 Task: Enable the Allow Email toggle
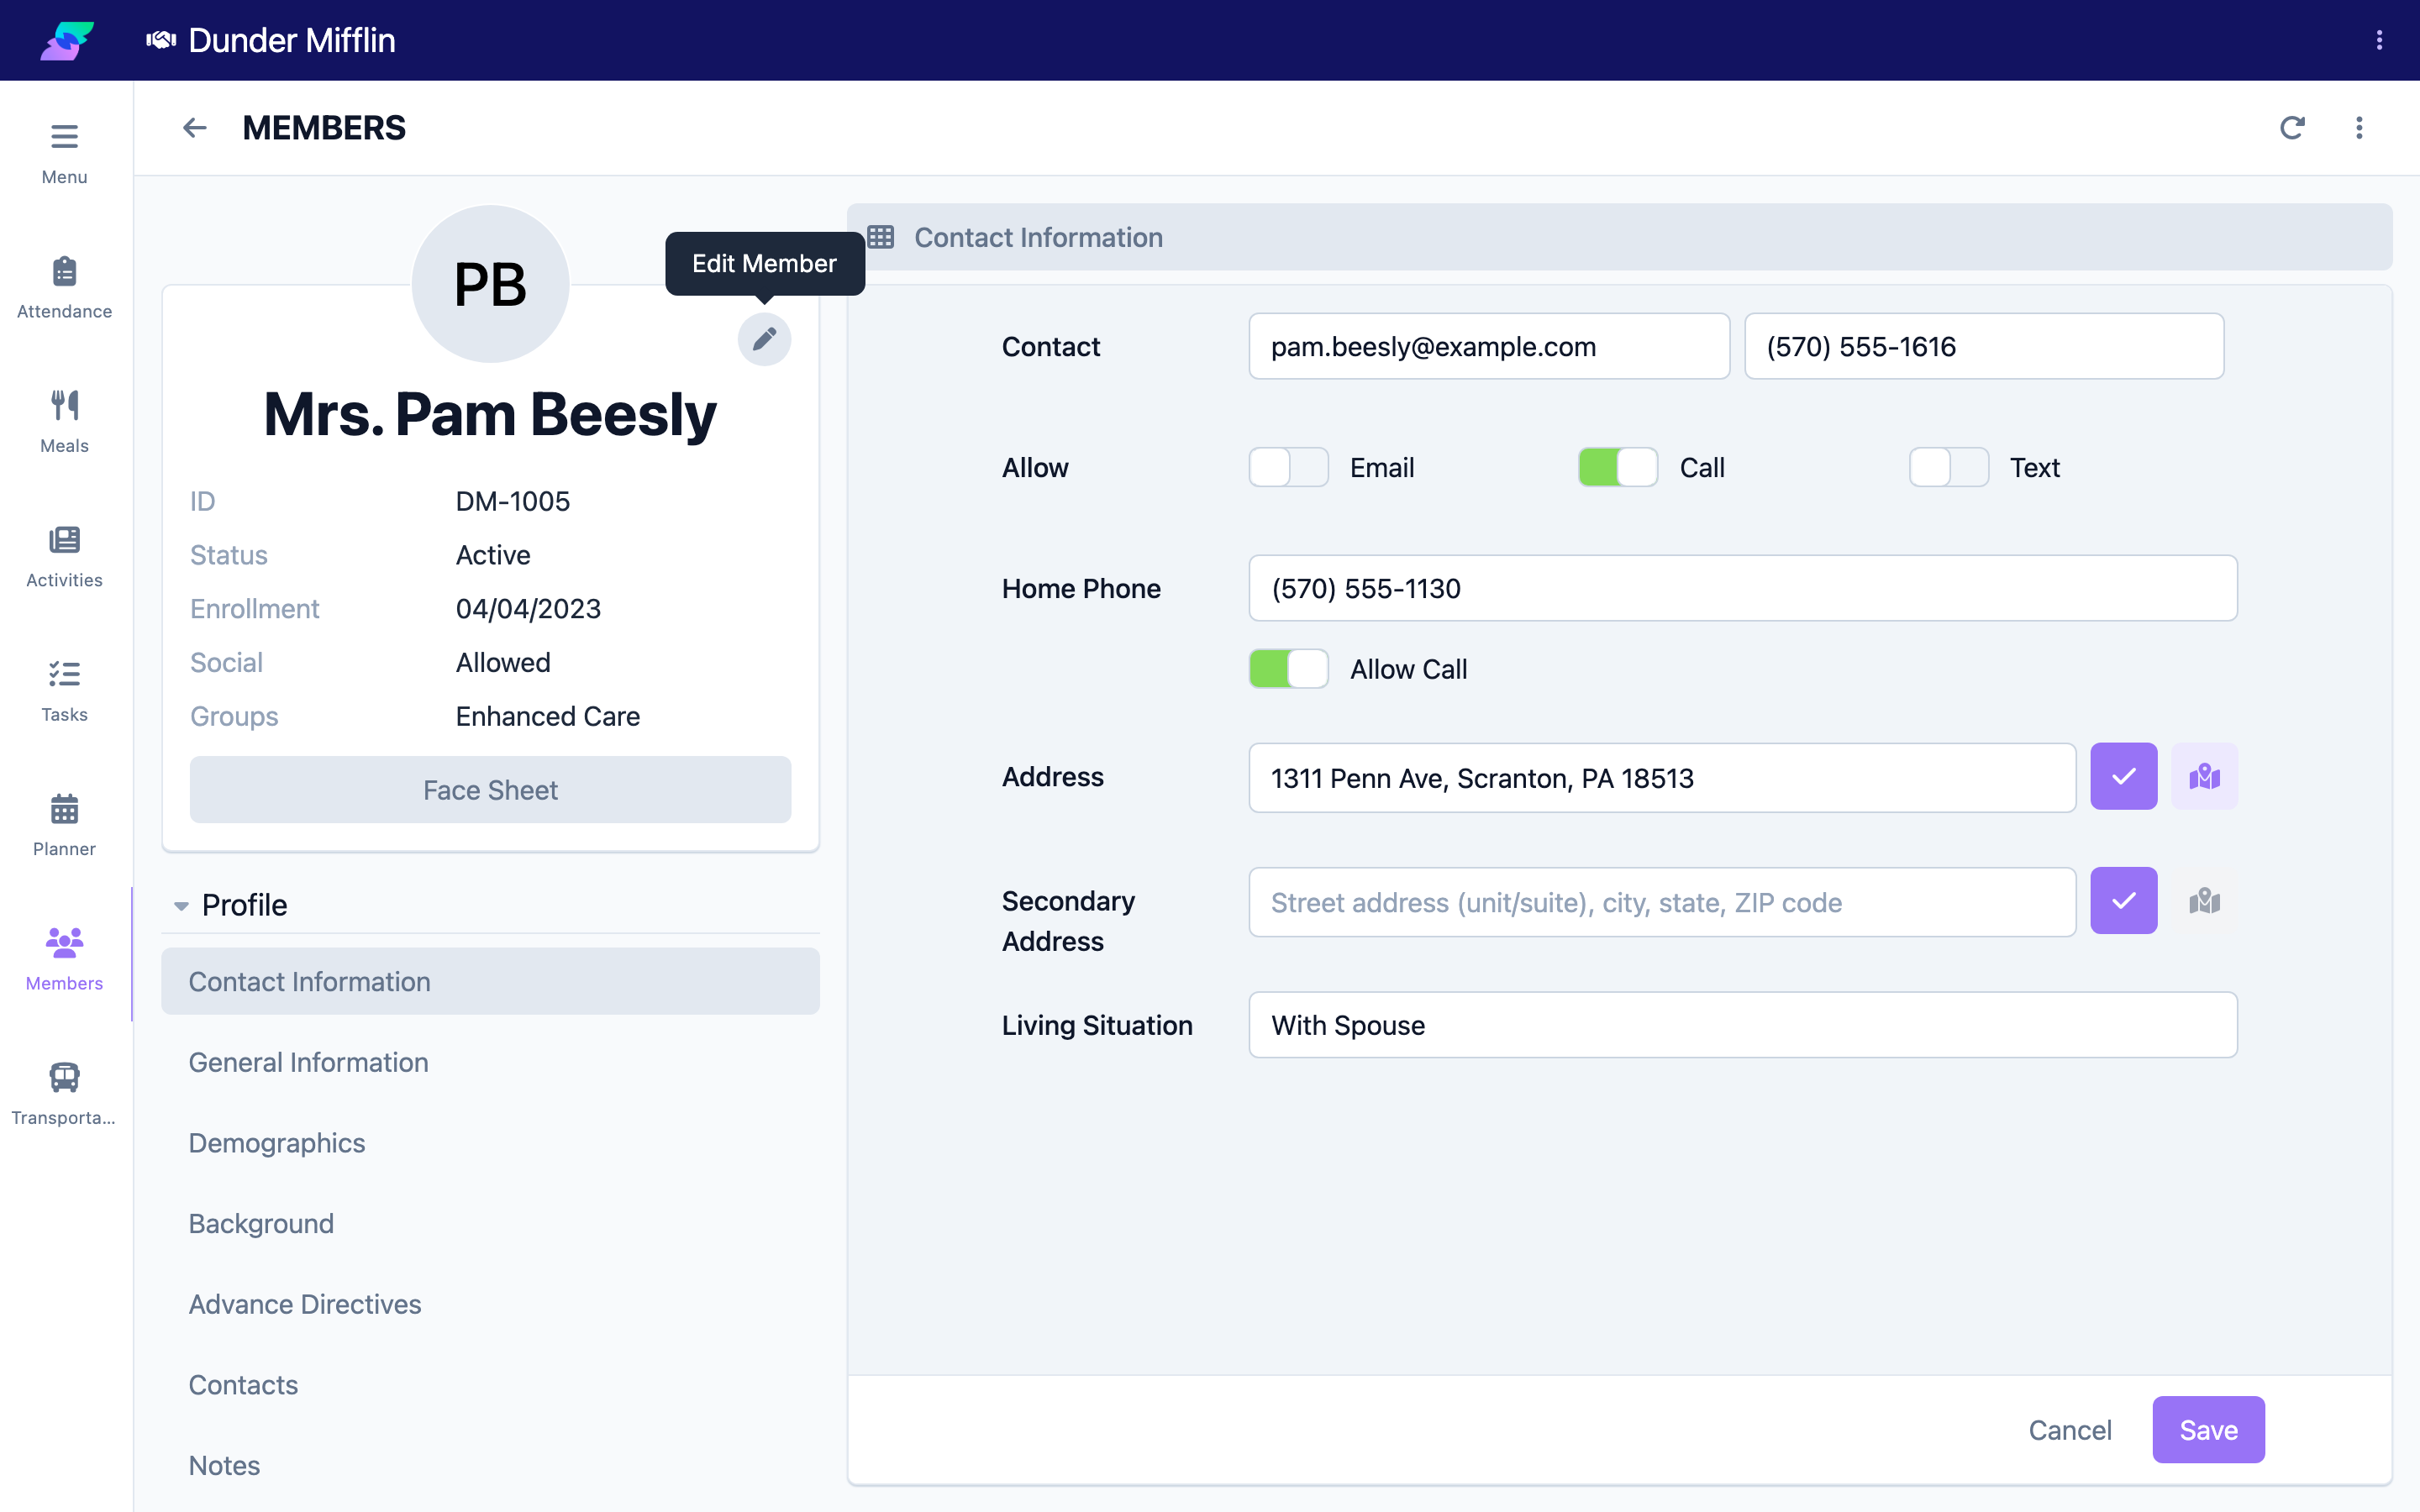(1288, 467)
